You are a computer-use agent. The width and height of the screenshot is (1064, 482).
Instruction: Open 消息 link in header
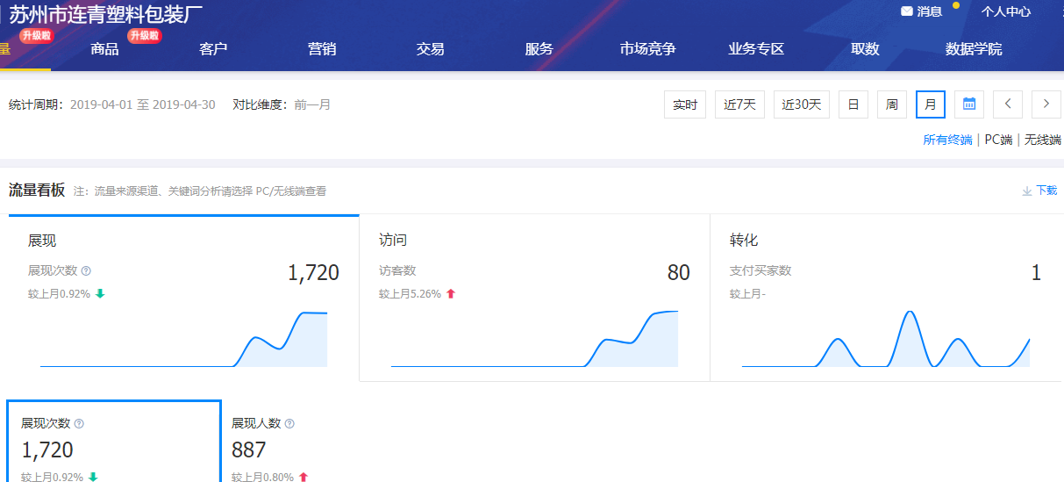930,11
